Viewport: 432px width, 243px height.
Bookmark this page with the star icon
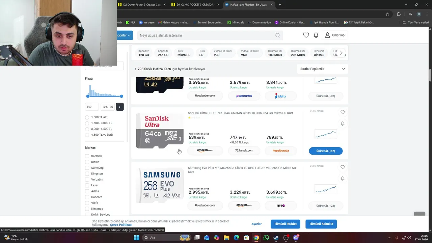pos(387,14)
